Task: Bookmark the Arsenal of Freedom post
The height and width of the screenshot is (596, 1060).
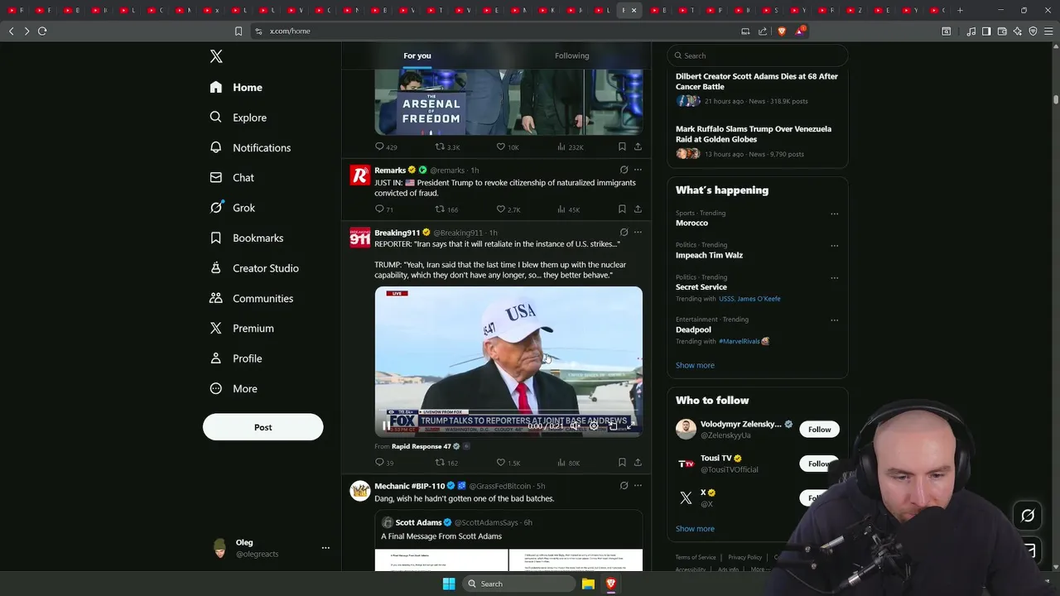Action: click(622, 147)
